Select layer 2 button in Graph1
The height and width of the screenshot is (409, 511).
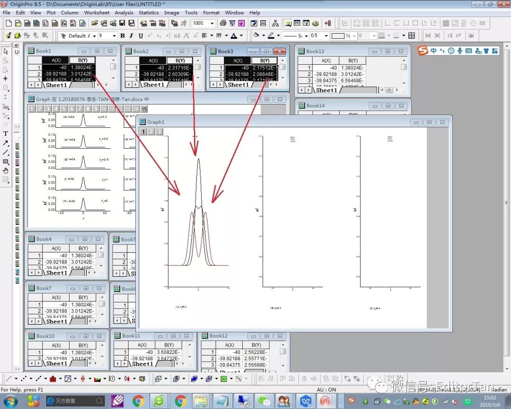(151, 132)
